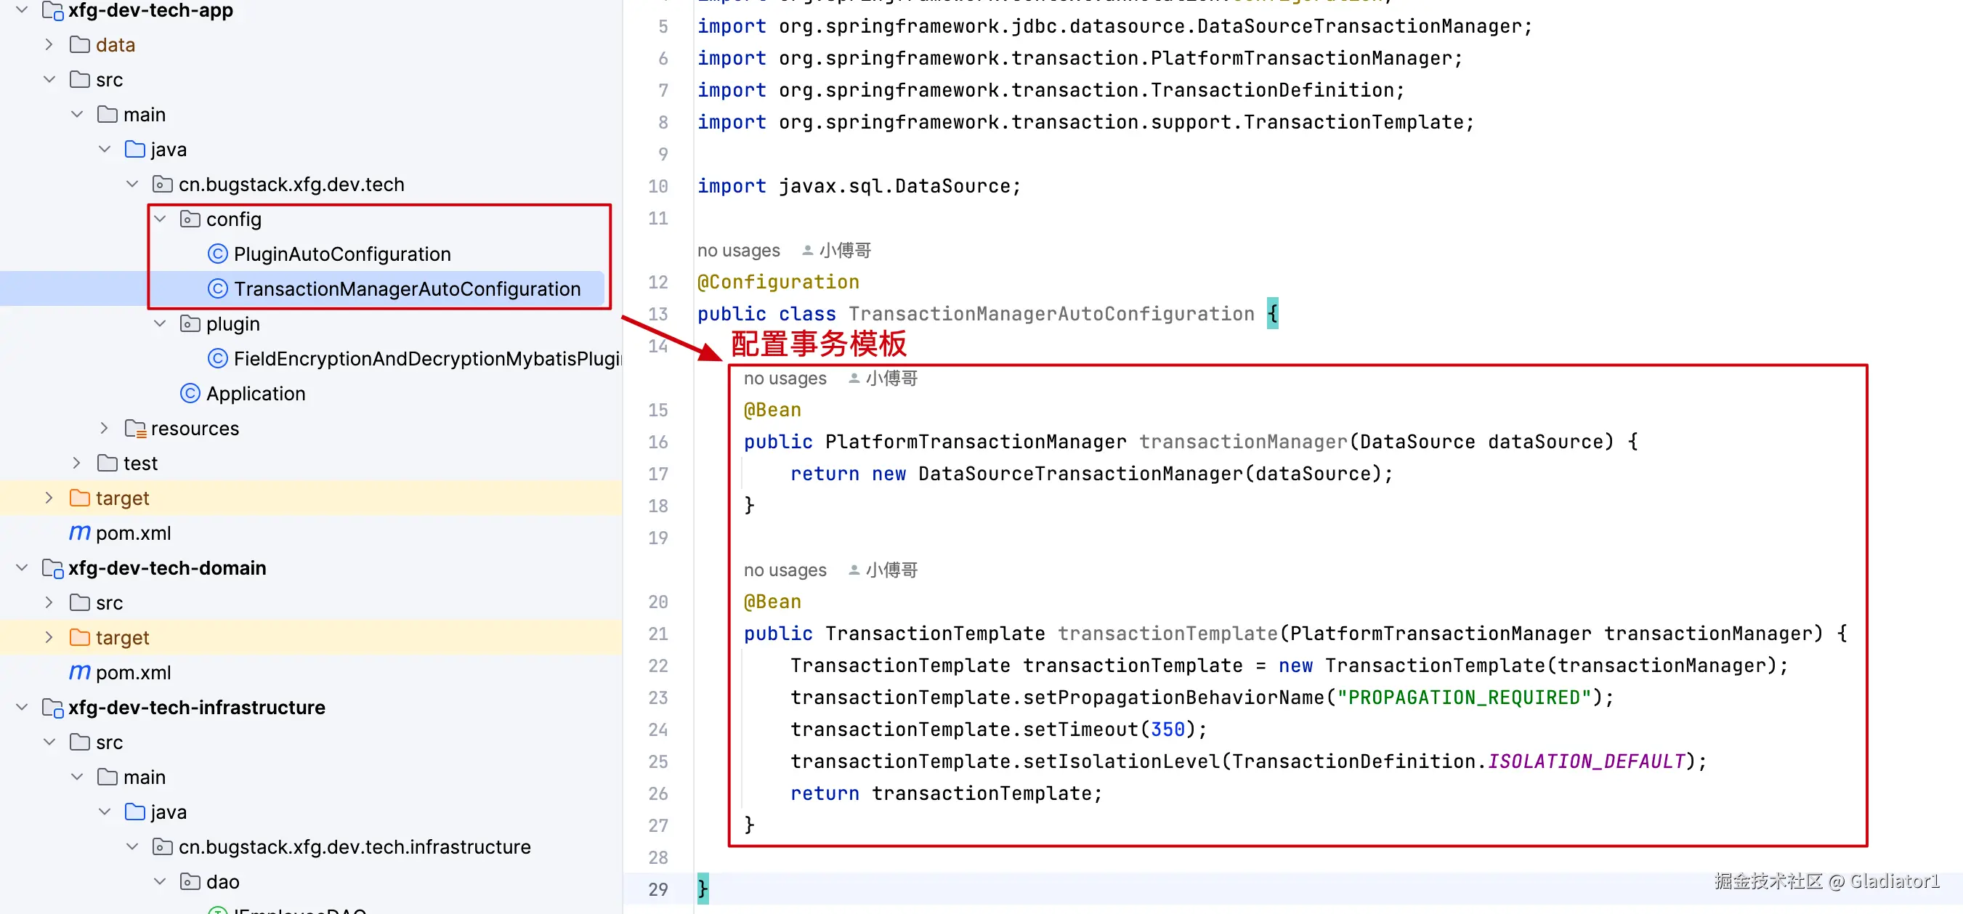Click the orange target folder icon under xfg-dev-tech-domain
Image resolution: width=1963 pixels, height=914 pixels.
[x=79, y=637]
